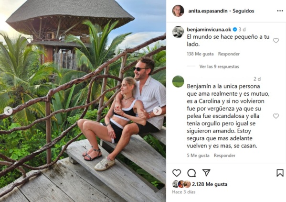Image resolution: width=286 pixels, height=202 pixels.
Task: Like benjaminvicuna.ok's comment with the heart
Action: pyautogui.click(x=276, y=40)
